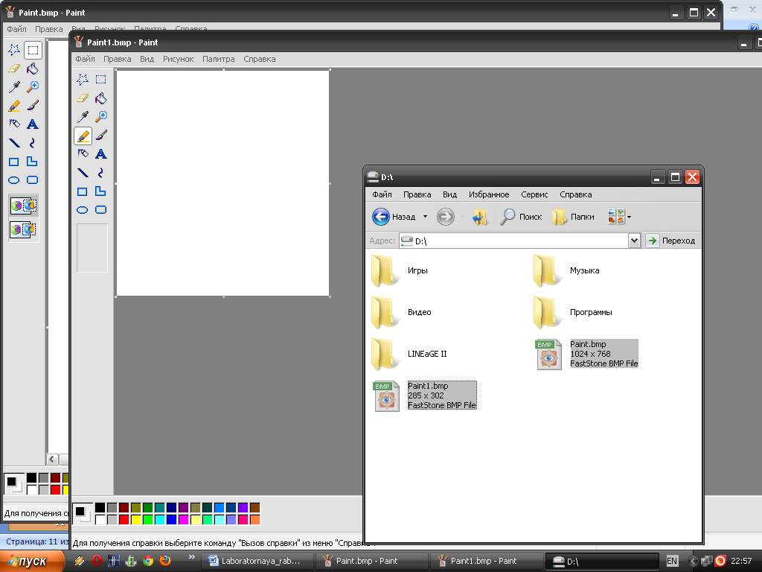Open the Файл menu in Paint.bmp window

(16, 29)
